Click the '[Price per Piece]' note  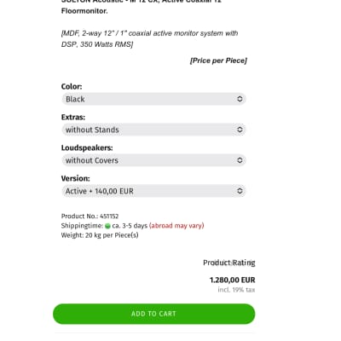(218, 61)
